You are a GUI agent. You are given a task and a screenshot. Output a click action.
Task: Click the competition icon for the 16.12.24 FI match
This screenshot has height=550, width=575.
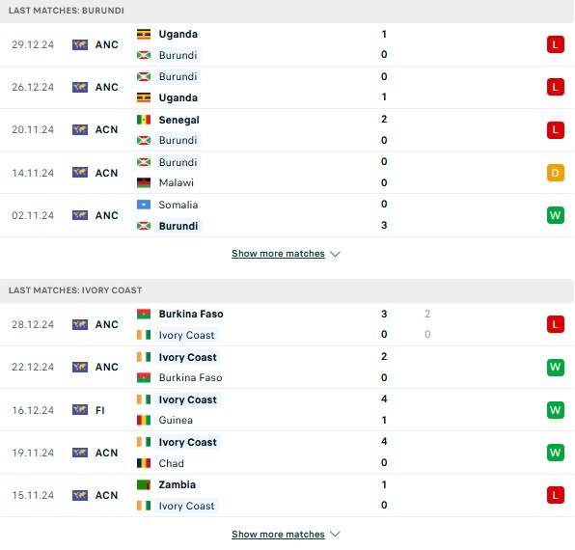coord(80,409)
